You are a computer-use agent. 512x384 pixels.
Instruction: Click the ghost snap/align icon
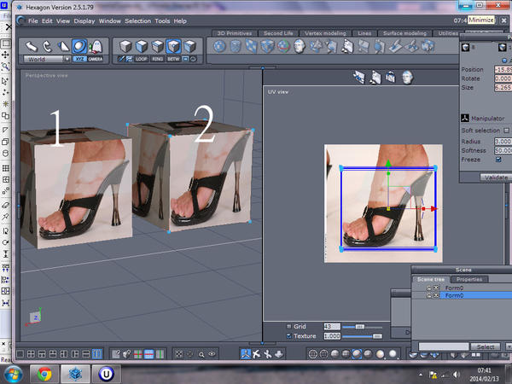(x=96, y=47)
